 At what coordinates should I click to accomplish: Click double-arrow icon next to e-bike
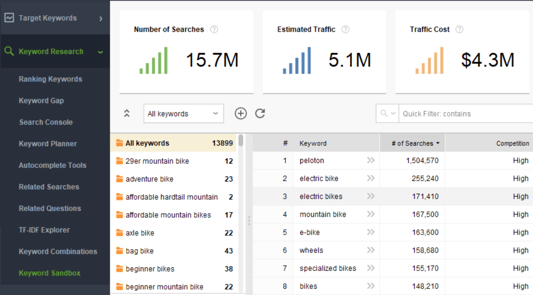point(371,232)
